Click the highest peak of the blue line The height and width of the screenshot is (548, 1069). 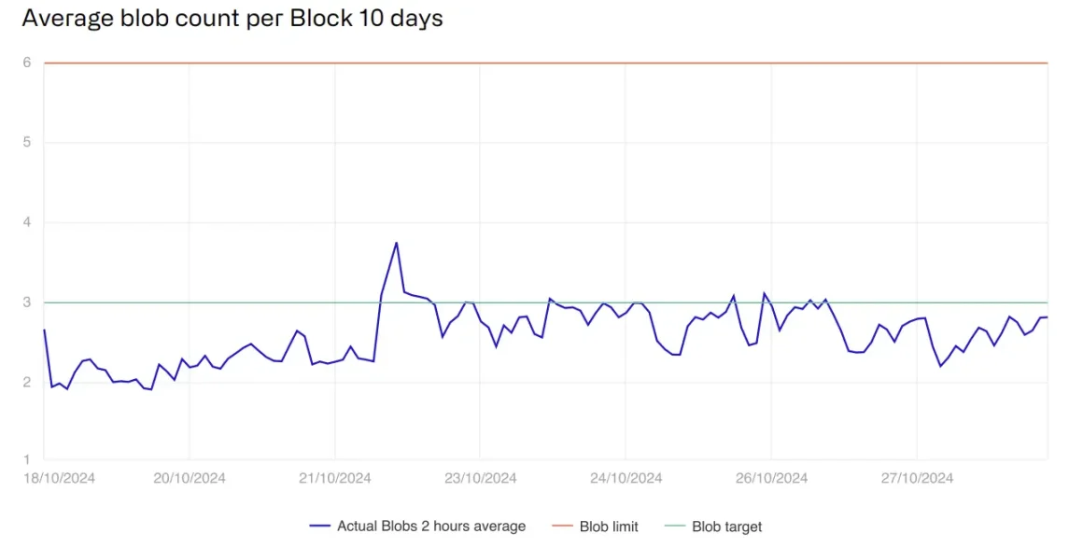pyautogui.click(x=397, y=243)
